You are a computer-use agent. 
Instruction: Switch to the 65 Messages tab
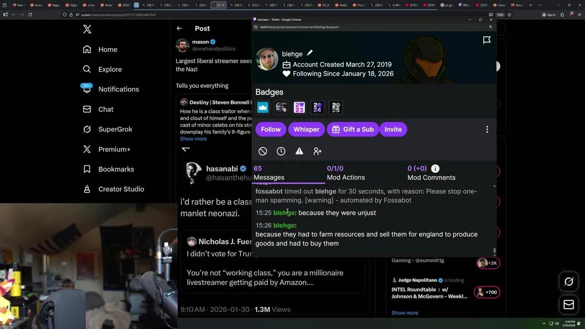click(x=288, y=173)
